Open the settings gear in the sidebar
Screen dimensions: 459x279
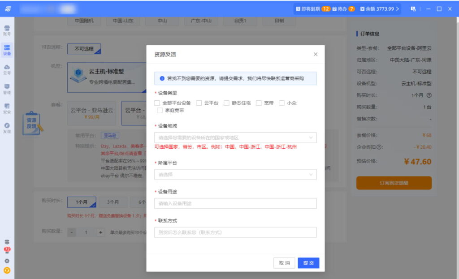[x=7, y=261]
